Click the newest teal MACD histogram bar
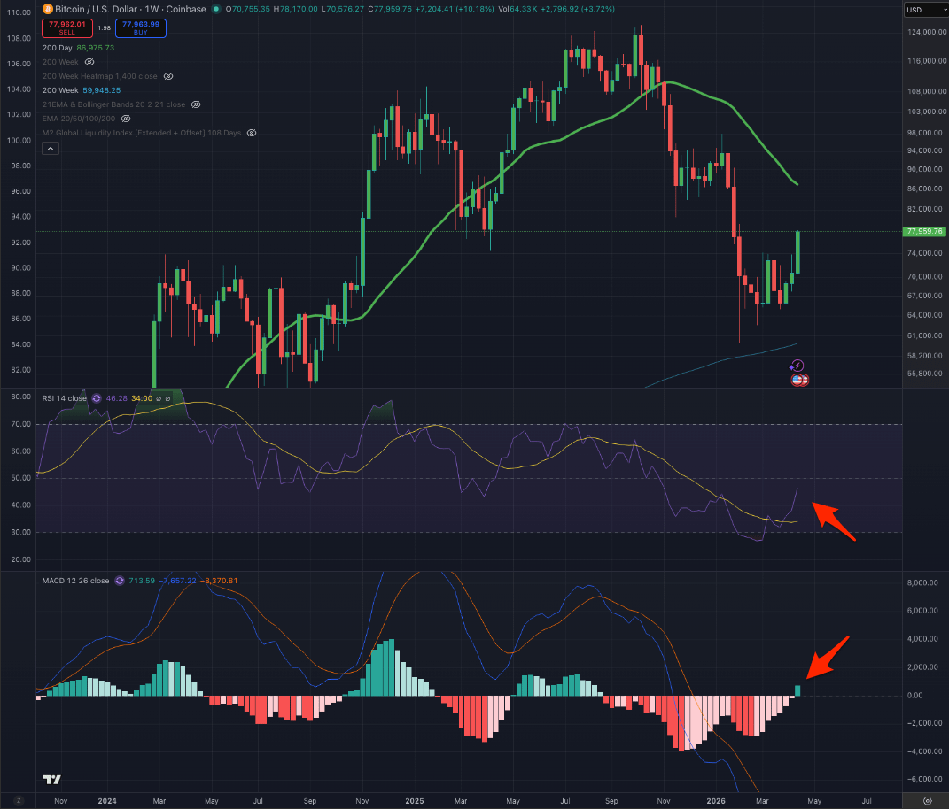 click(x=797, y=690)
